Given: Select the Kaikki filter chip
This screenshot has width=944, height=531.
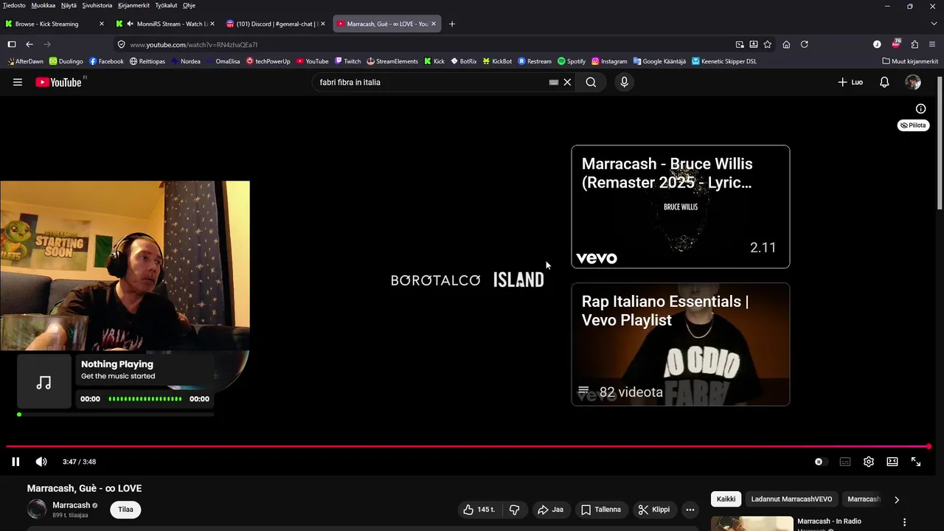Looking at the screenshot, I should [726, 499].
